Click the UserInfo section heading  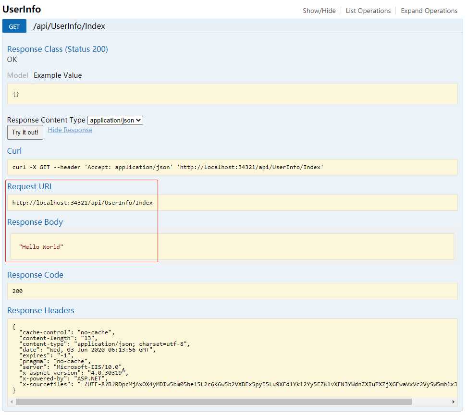click(22, 9)
